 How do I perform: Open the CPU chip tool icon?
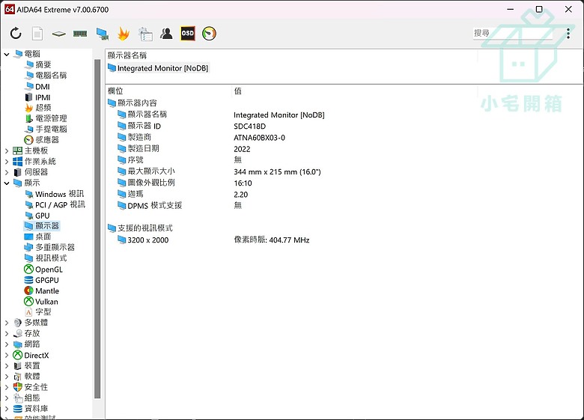pyautogui.click(x=59, y=34)
